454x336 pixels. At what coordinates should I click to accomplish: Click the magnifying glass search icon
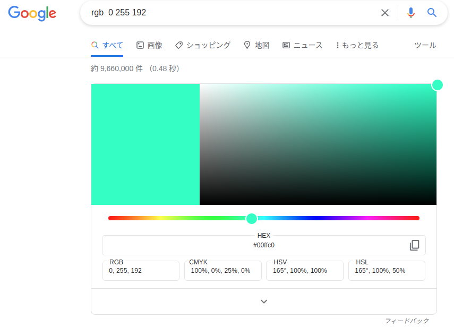432,13
